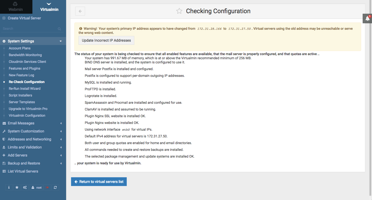The height and width of the screenshot is (200, 372).
Task: Click the root user button
Action: click(x=36, y=188)
